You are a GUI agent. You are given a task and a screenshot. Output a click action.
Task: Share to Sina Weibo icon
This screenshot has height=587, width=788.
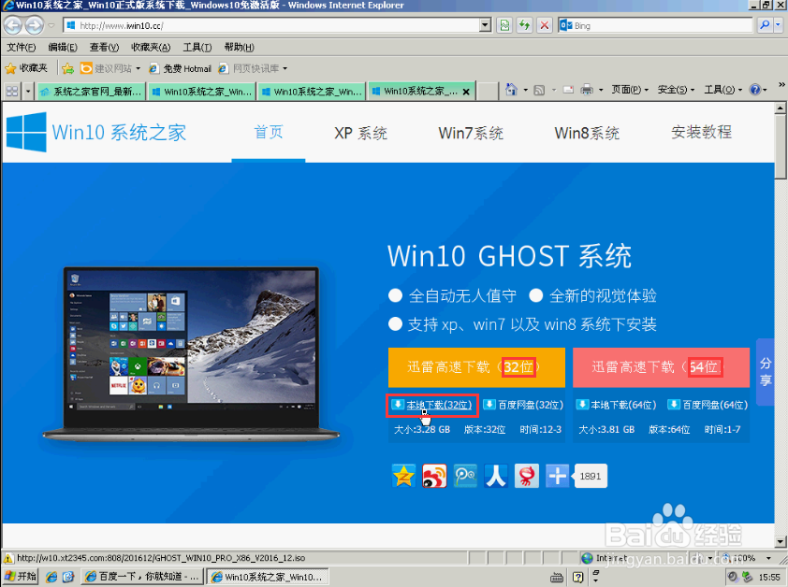tap(434, 476)
